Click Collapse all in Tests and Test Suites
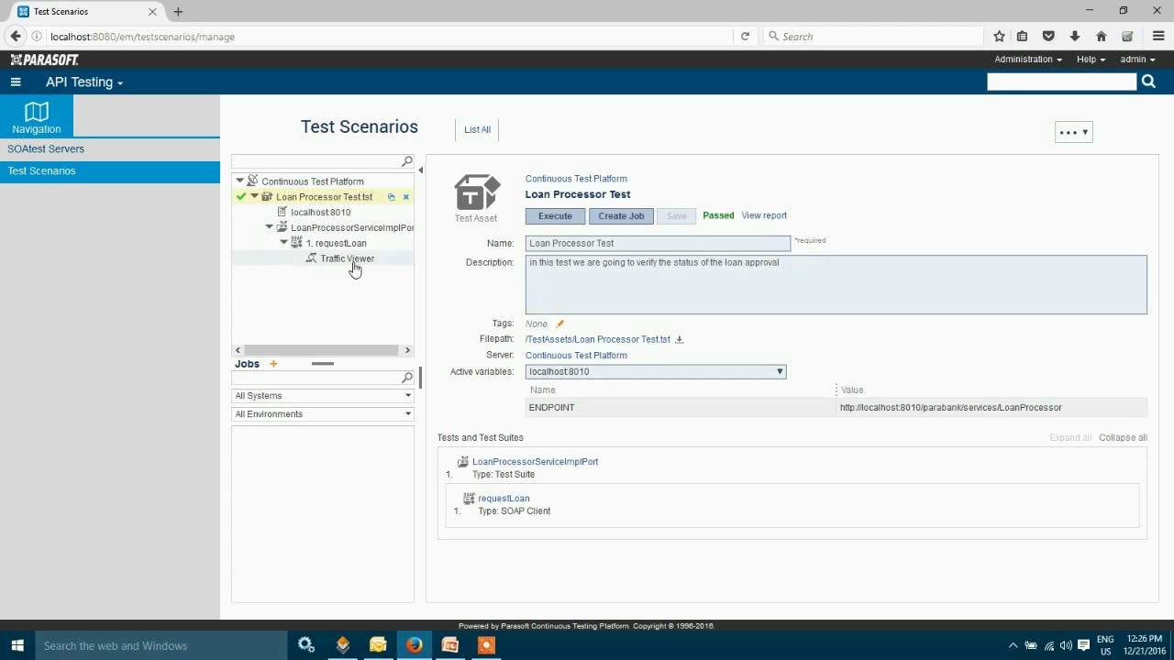Viewport: 1174px width, 660px height. [x=1123, y=437]
